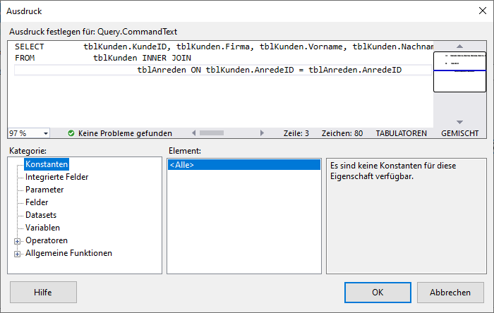Select the Konstanten category
This screenshot has width=494, height=313.
point(47,164)
